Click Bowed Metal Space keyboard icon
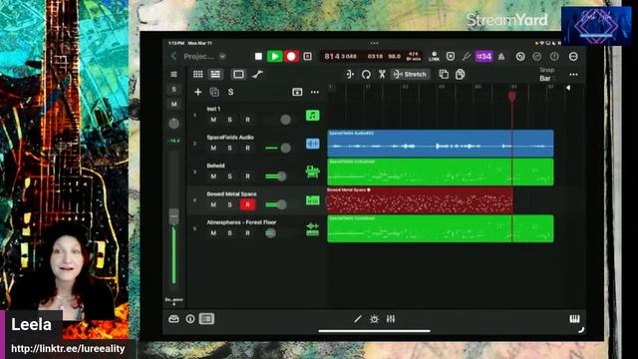Viewport: 638px width, 359px height. pos(312,200)
